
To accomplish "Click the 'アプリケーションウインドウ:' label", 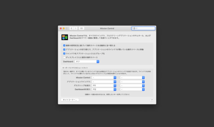I will [79, 82].
